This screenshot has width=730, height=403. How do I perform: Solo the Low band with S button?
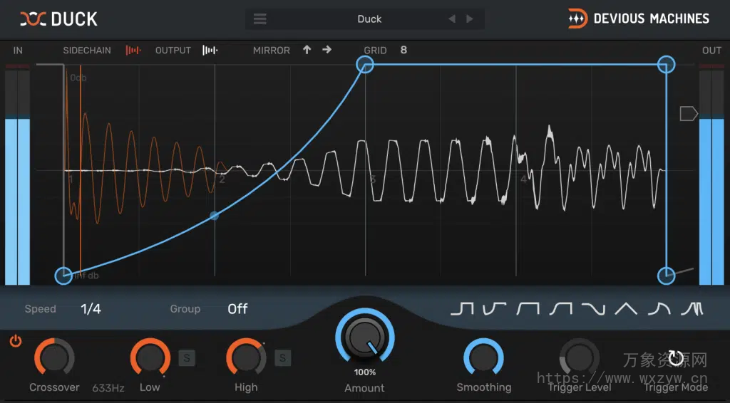(187, 357)
